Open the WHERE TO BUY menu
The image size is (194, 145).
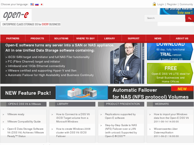(85, 39)
